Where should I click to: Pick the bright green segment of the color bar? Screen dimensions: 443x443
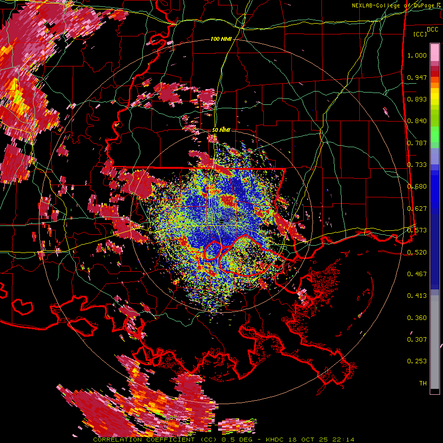435,135
